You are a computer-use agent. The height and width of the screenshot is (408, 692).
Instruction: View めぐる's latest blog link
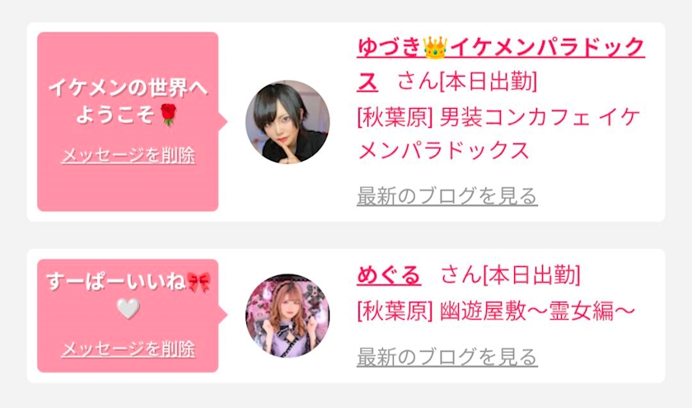point(447,357)
